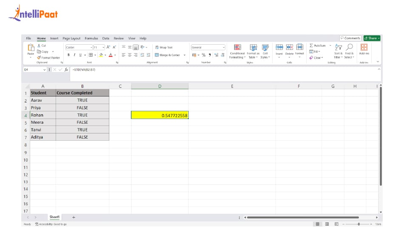Click the Insert Function fx icon
The height and width of the screenshot is (241, 404).
(66, 69)
